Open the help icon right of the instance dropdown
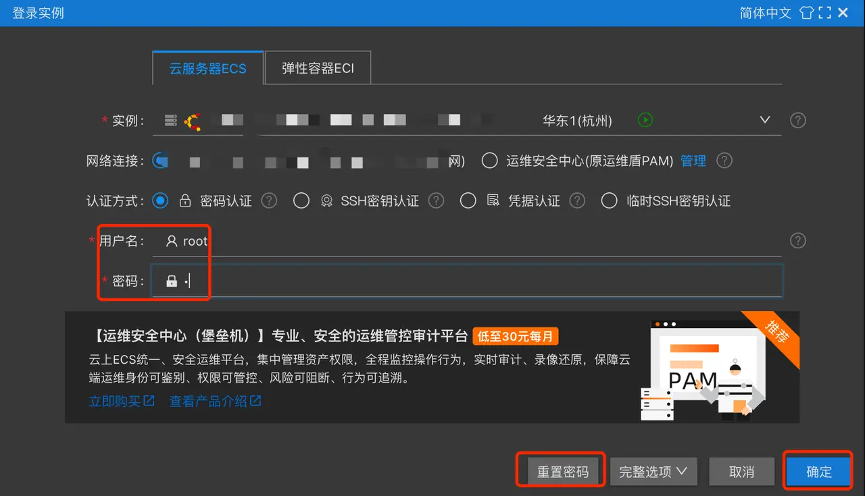Viewport: 865px width, 496px height. click(x=797, y=120)
